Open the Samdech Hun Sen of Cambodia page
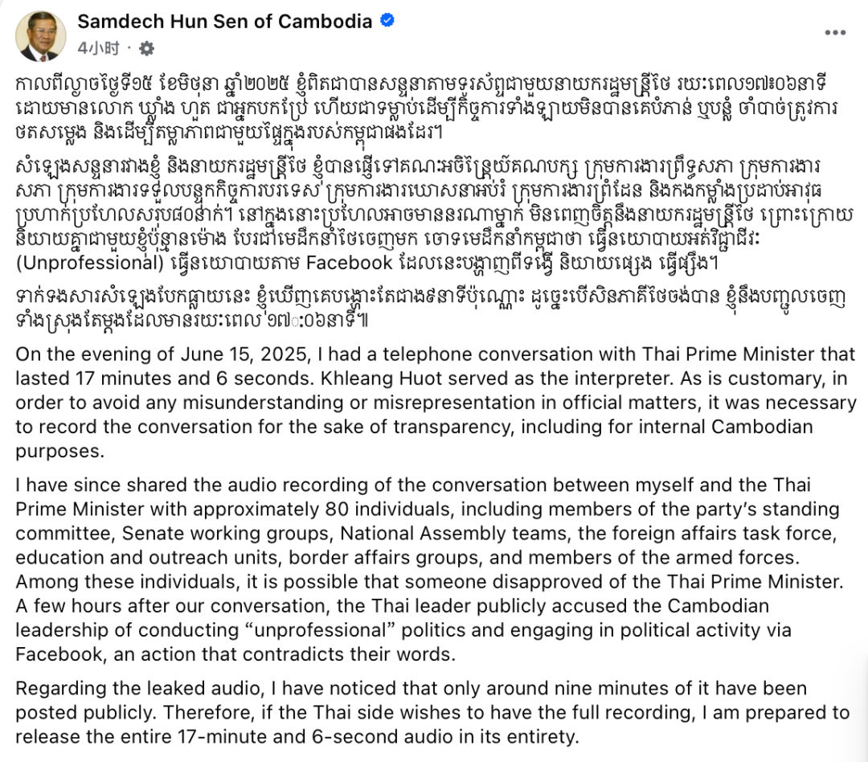Viewport: 868px width, 762px height. (x=225, y=21)
